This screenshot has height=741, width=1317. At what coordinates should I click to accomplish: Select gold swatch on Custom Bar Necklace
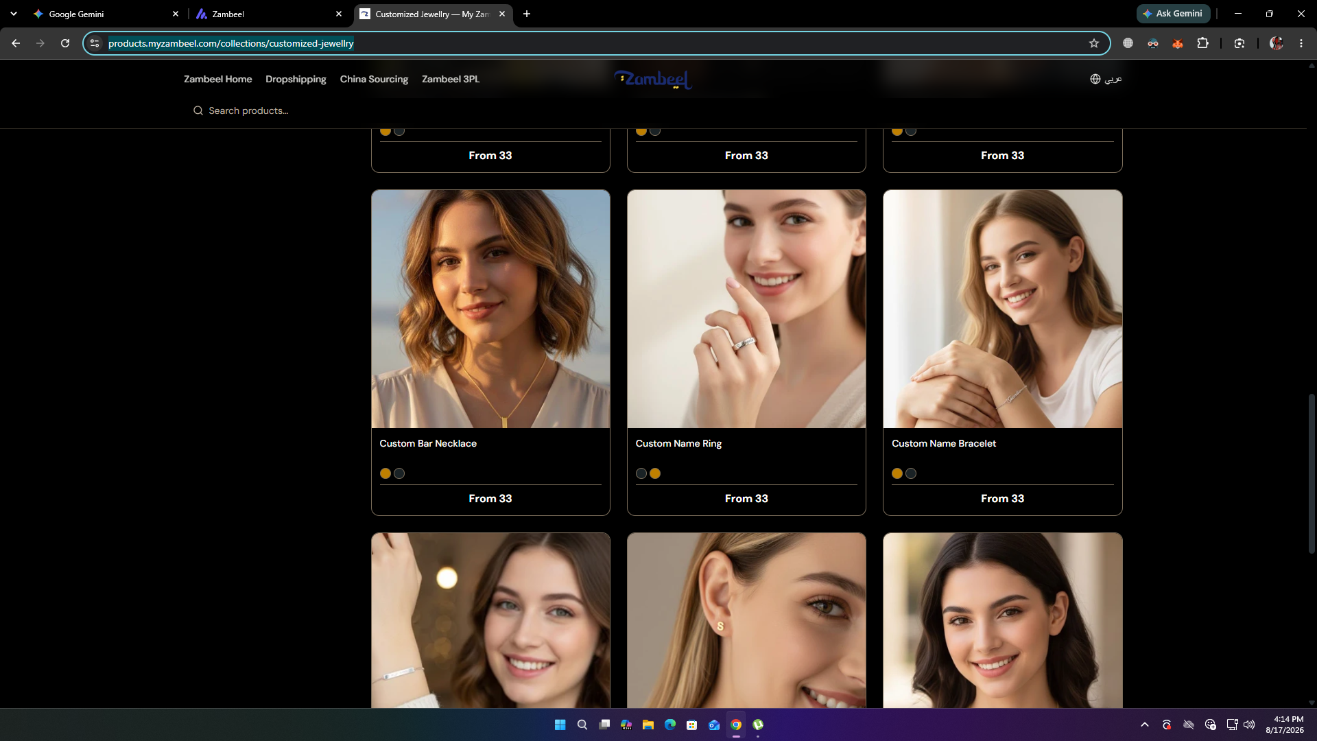pyautogui.click(x=385, y=473)
